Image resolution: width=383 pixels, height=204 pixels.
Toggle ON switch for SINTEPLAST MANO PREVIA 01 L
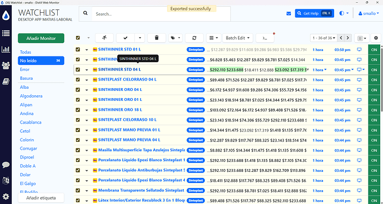point(374,130)
